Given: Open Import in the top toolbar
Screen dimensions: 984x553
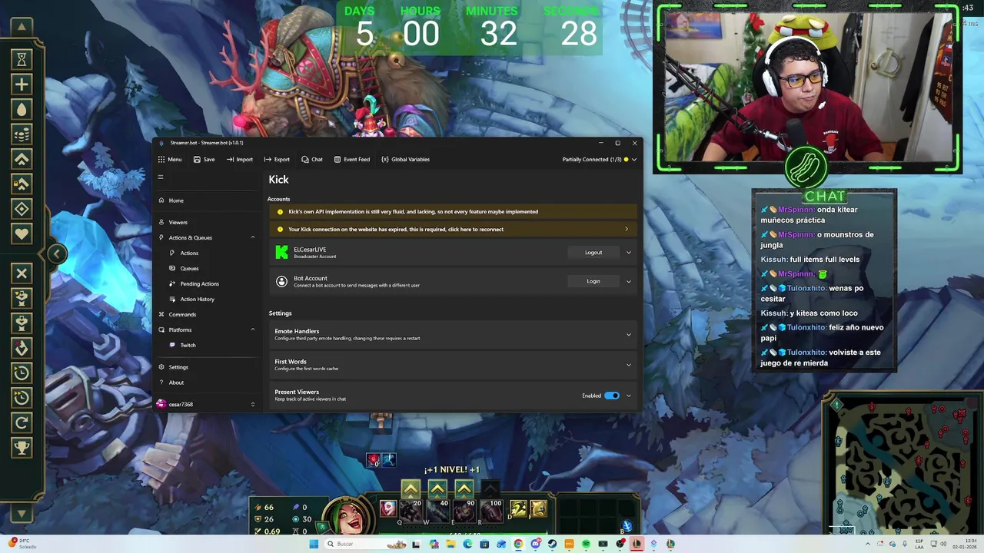Looking at the screenshot, I should tap(240, 159).
